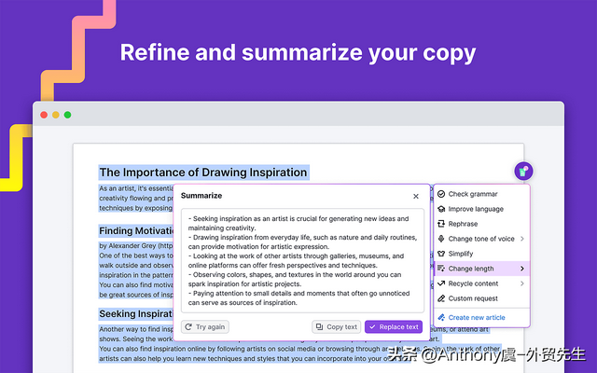597x373 pixels.
Task: Click the Create new article pen icon
Action: [x=441, y=317]
